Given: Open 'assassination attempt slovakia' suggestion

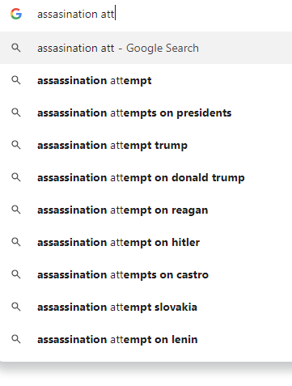Looking at the screenshot, I should 146,307.
